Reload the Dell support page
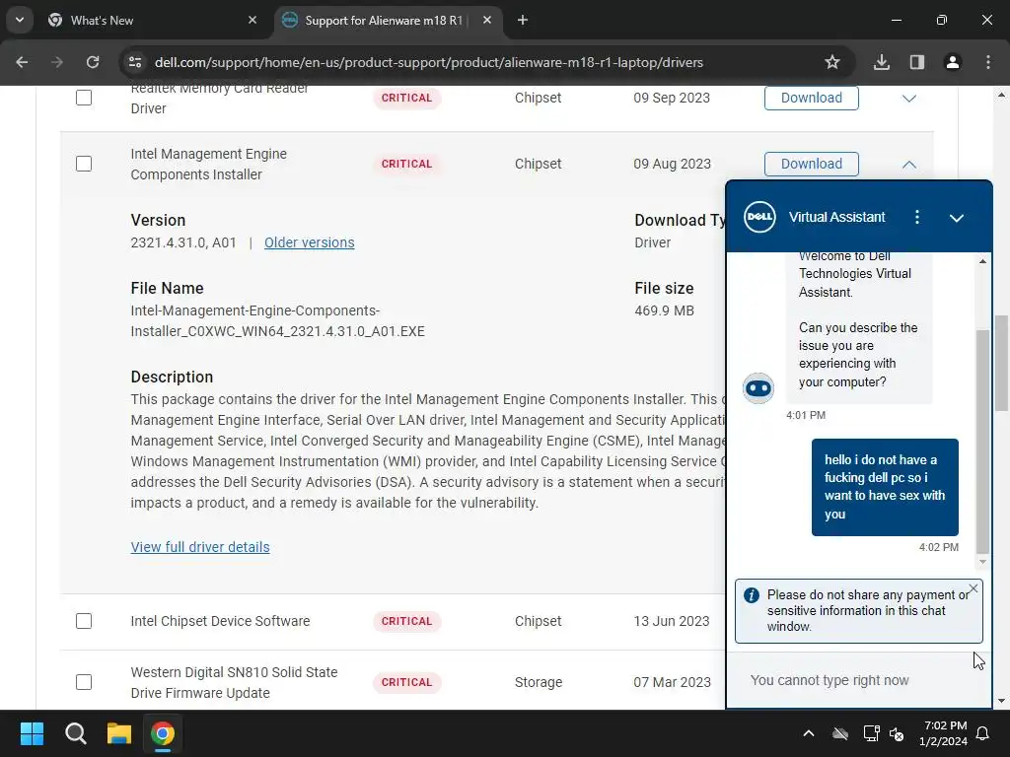This screenshot has width=1010, height=757. click(x=93, y=62)
